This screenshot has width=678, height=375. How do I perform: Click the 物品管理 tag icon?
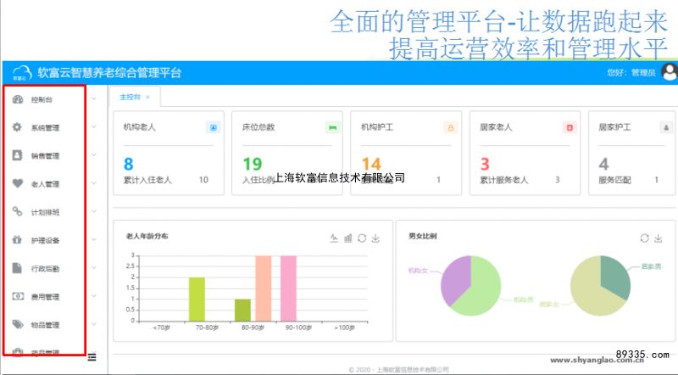click(x=18, y=324)
